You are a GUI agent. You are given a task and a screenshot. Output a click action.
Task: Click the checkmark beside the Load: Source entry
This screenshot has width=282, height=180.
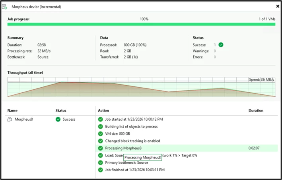(100, 155)
